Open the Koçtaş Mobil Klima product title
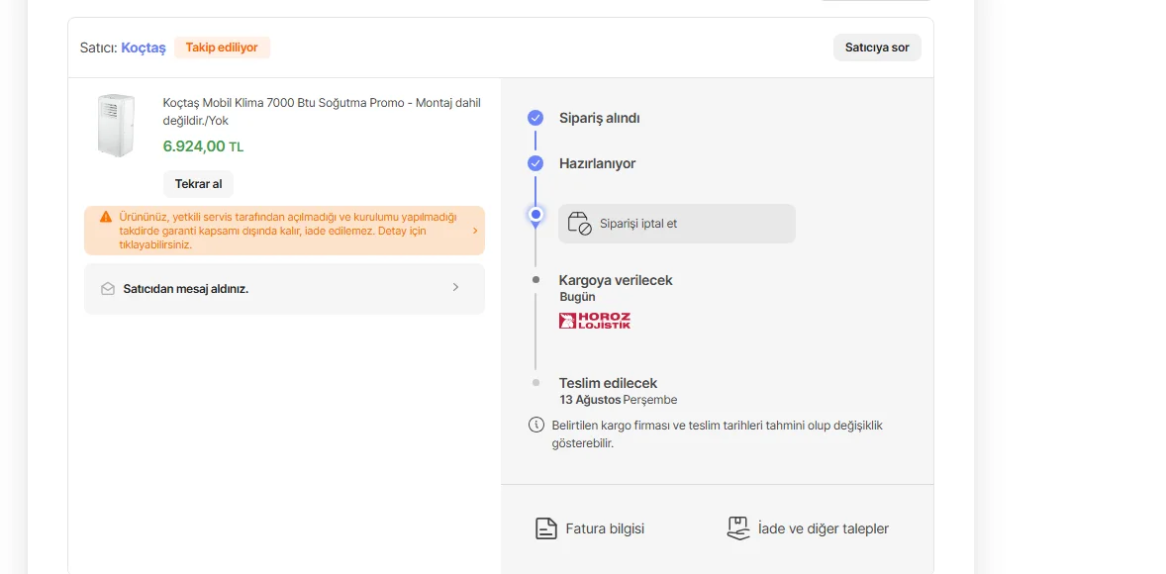This screenshot has height=574, width=1166. click(x=322, y=112)
